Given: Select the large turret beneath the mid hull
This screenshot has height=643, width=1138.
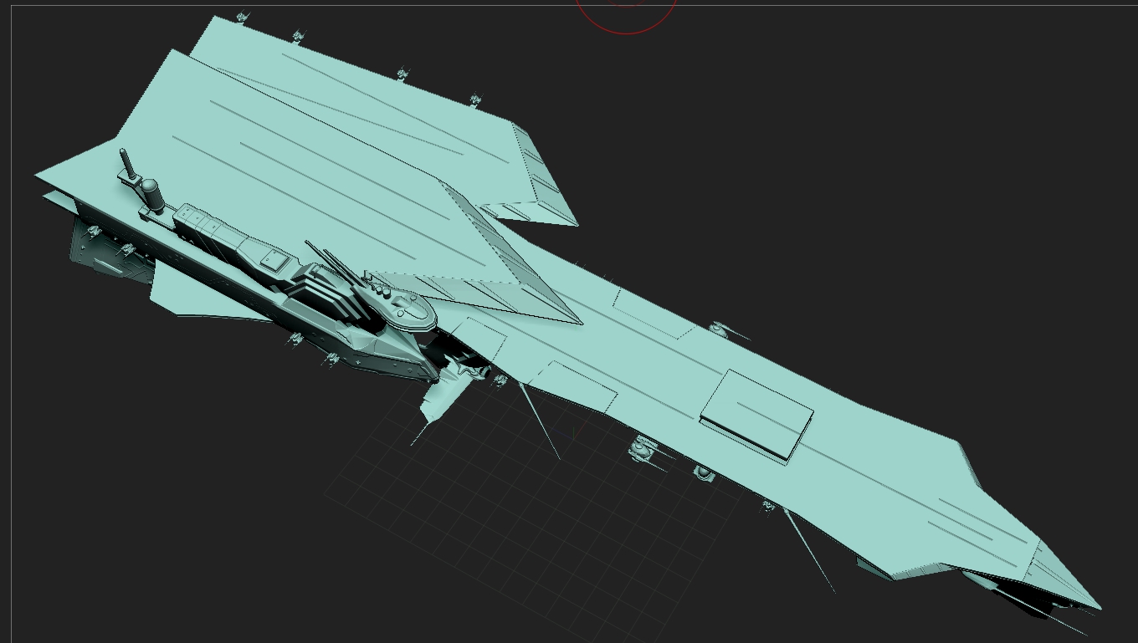Looking at the screenshot, I should [x=643, y=447].
